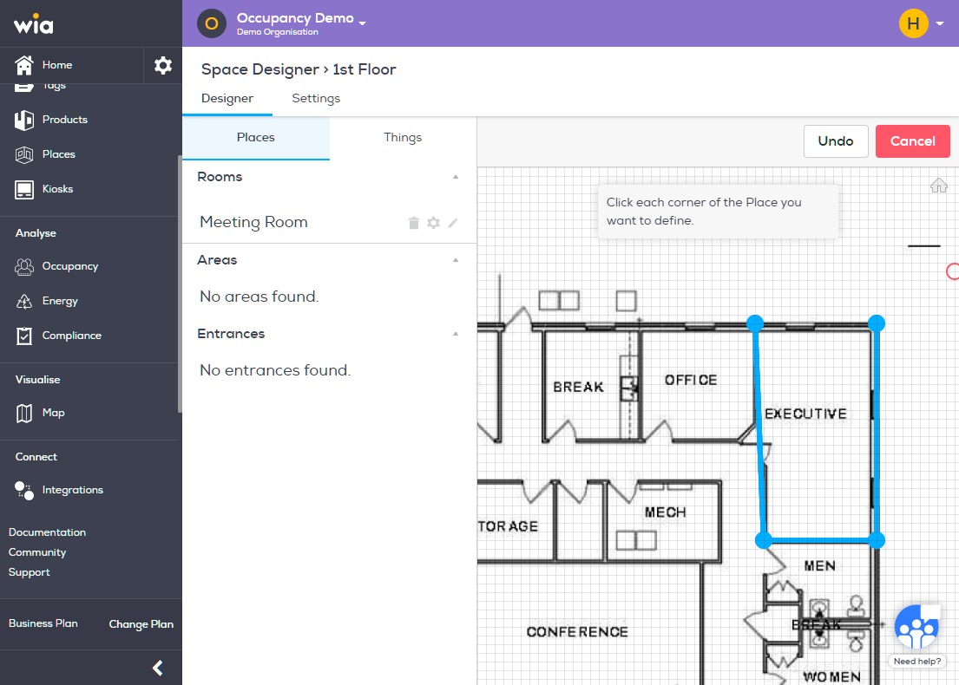Image resolution: width=959 pixels, height=685 pixels.
Task: Click the Tags icon in sidebar
Action: tap(23, 88)
